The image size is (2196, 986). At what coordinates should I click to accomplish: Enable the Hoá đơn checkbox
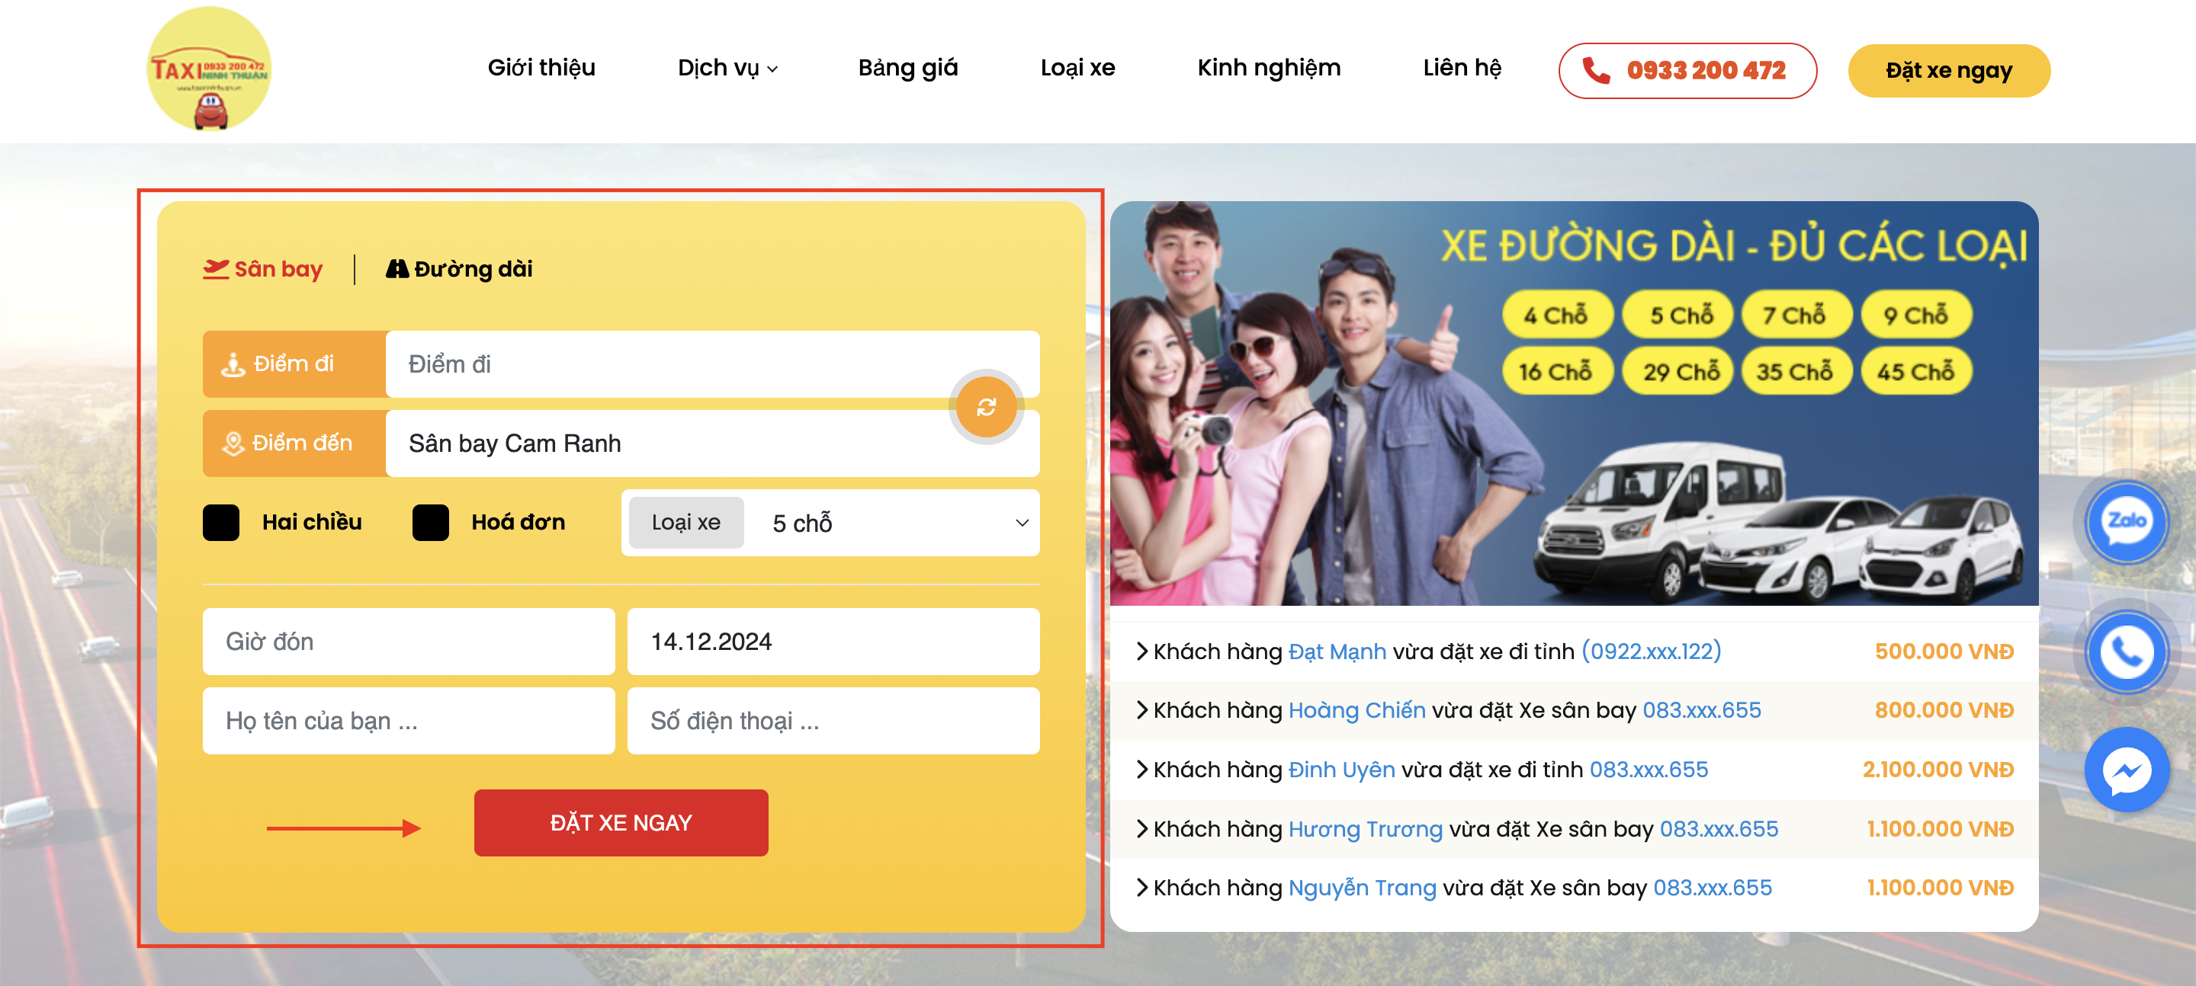tap(431, 523)
